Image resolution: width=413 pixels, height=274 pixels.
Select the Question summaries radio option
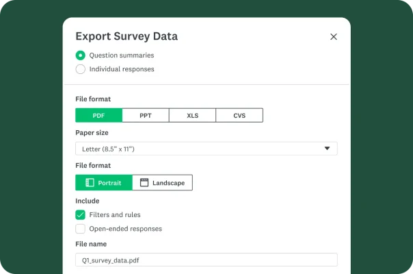[x=80, y=55]
